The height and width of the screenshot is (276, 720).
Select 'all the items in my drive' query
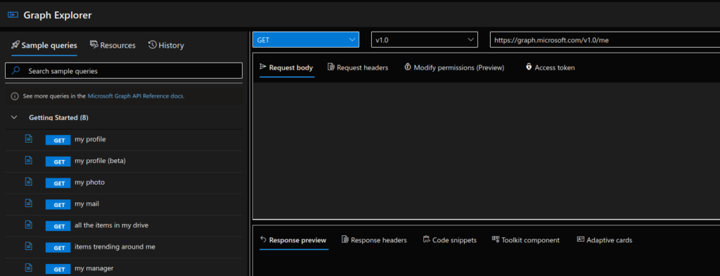pyautogui.click(x=124, y=225)
